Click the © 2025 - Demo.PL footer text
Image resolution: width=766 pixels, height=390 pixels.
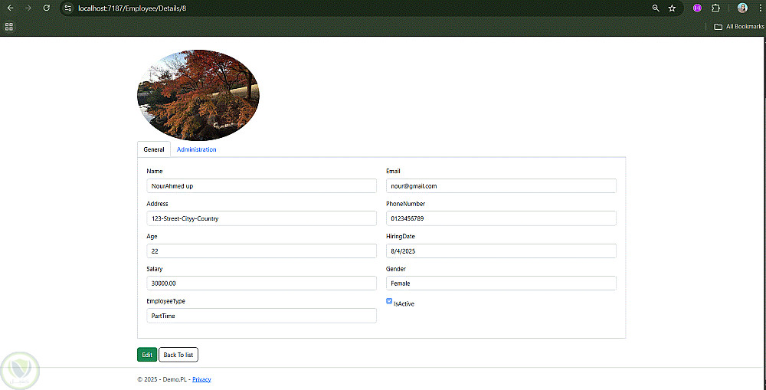[x=162, y=379]
